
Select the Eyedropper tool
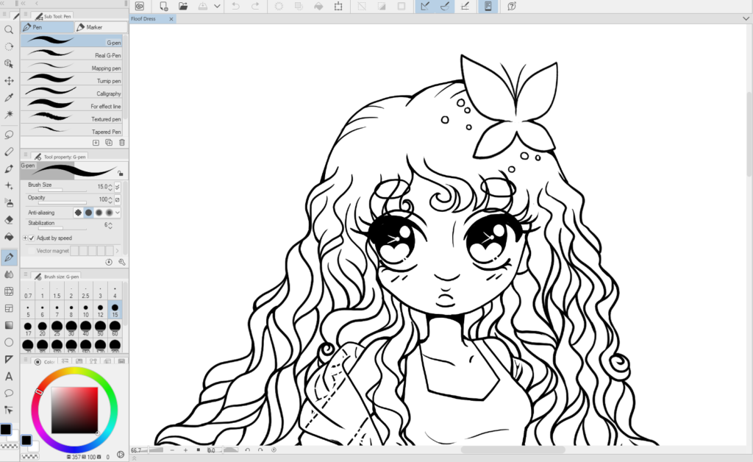(x=8, y=97)
